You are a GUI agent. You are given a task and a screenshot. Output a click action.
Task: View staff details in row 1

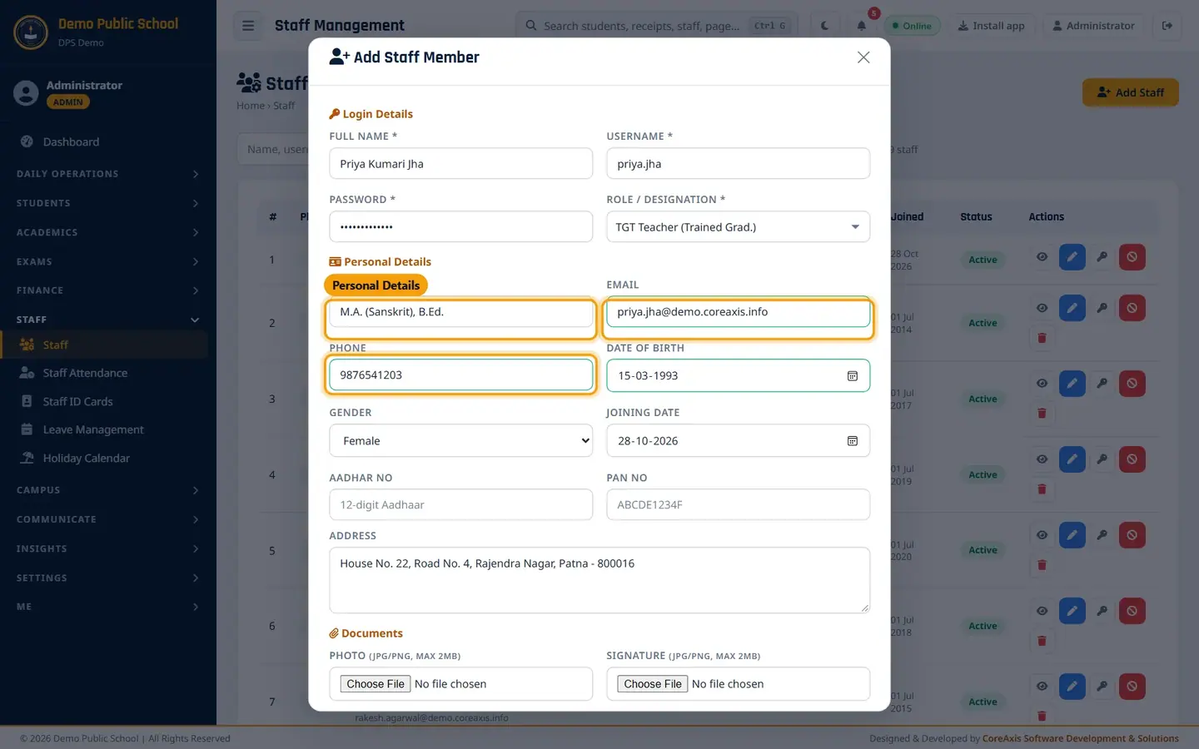point(1042,257)
